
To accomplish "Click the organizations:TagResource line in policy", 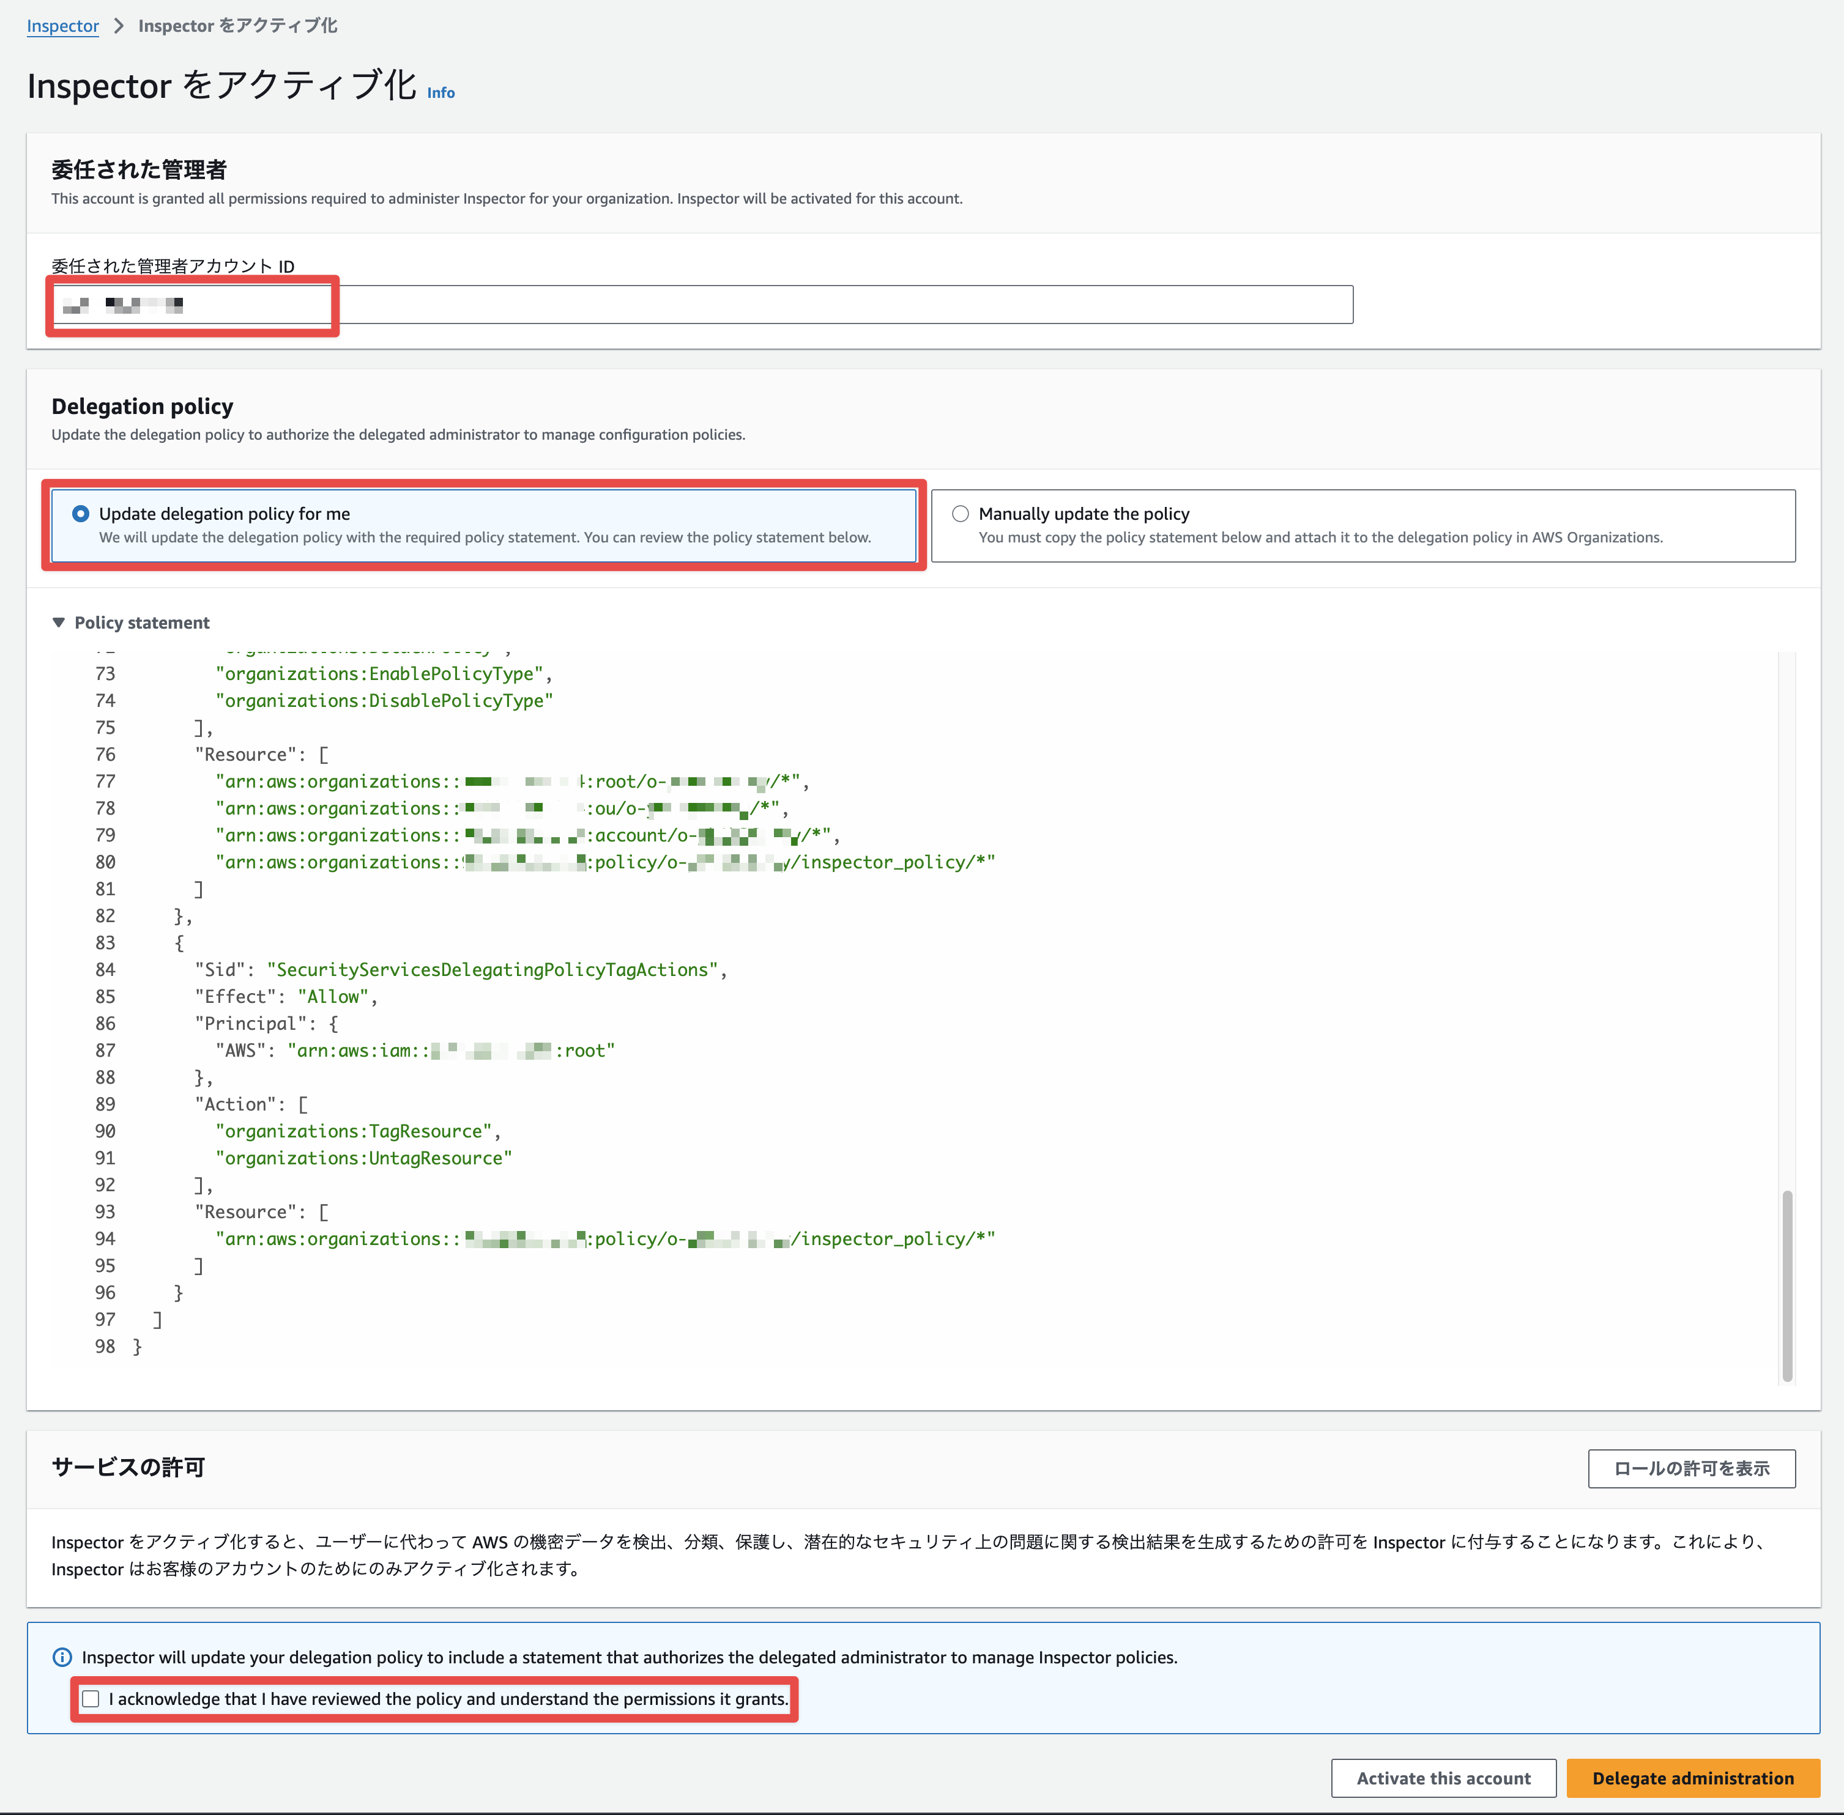I will pos(353,1131).
